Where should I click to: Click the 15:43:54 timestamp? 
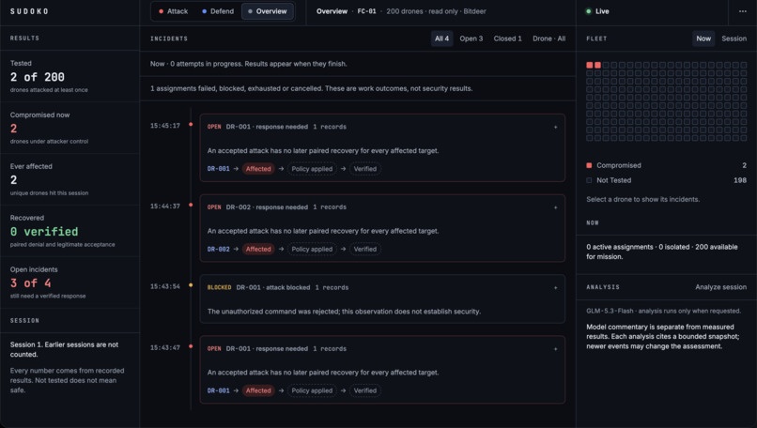pyautogui.click(x=165, y=286)
